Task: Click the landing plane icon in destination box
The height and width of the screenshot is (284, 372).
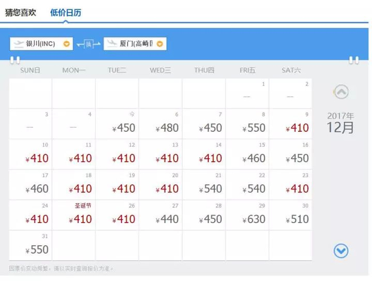Action: (x=112, y=44)
